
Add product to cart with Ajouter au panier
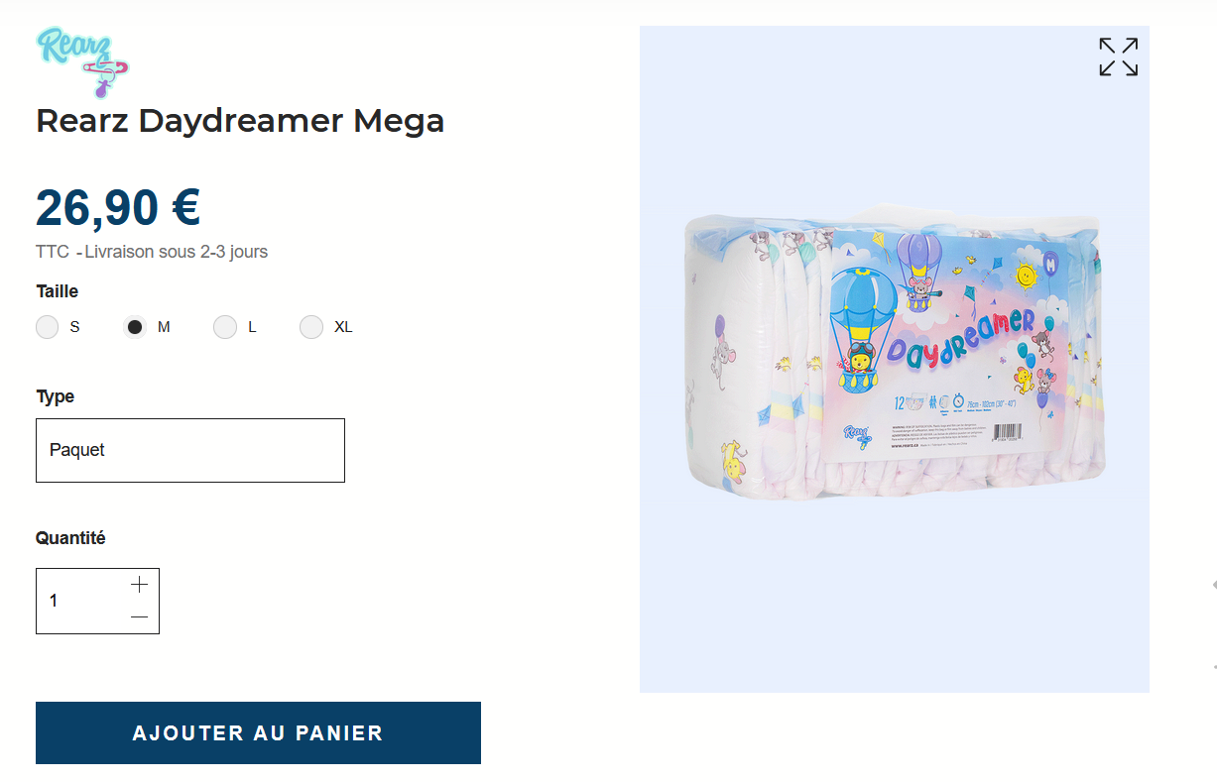point(258,733)
